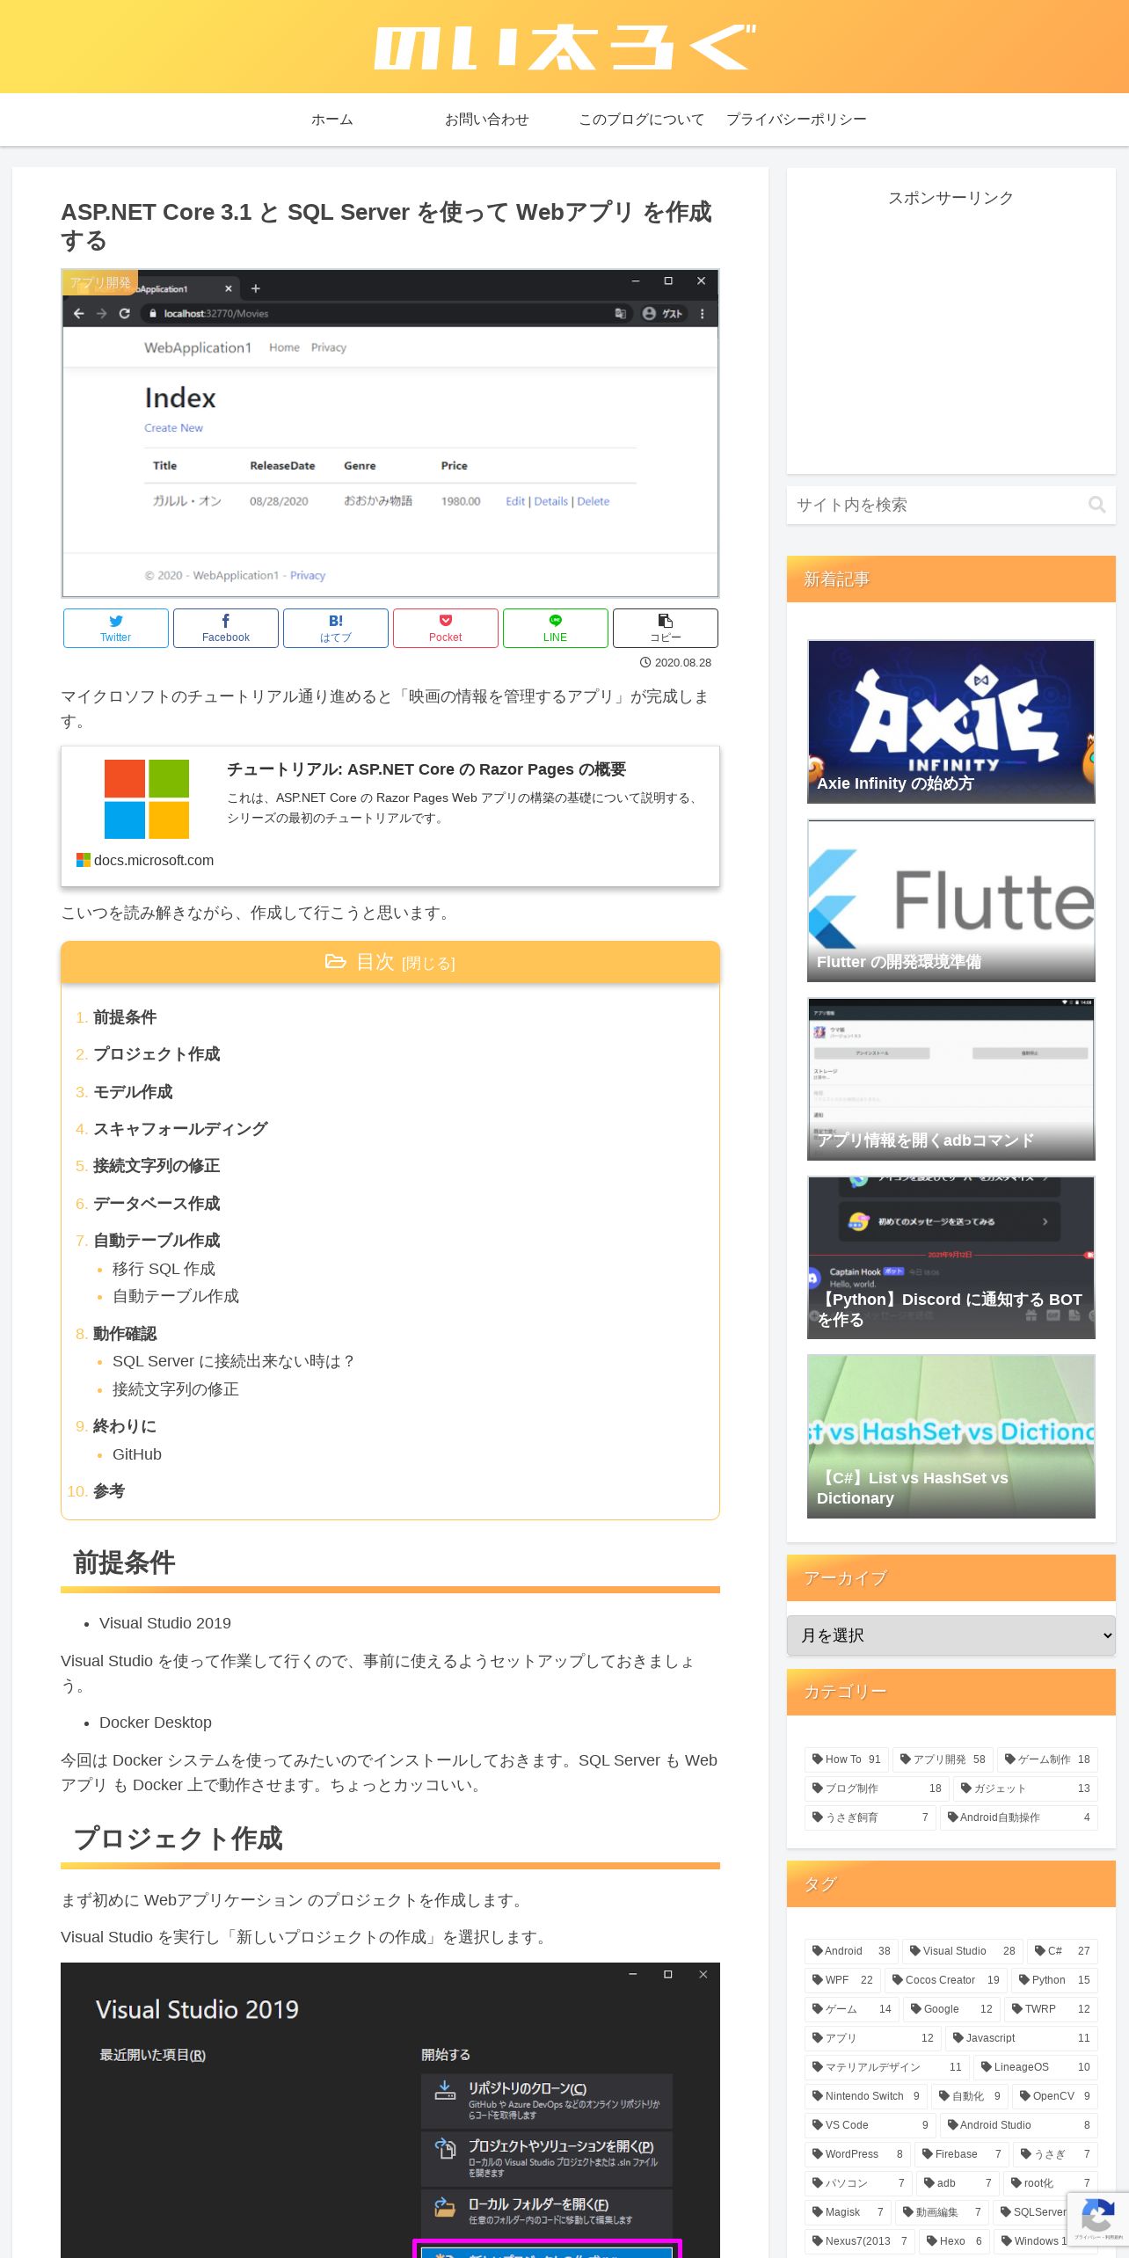Jump to the GitHub contents sub-entry

click(137, 1454)
